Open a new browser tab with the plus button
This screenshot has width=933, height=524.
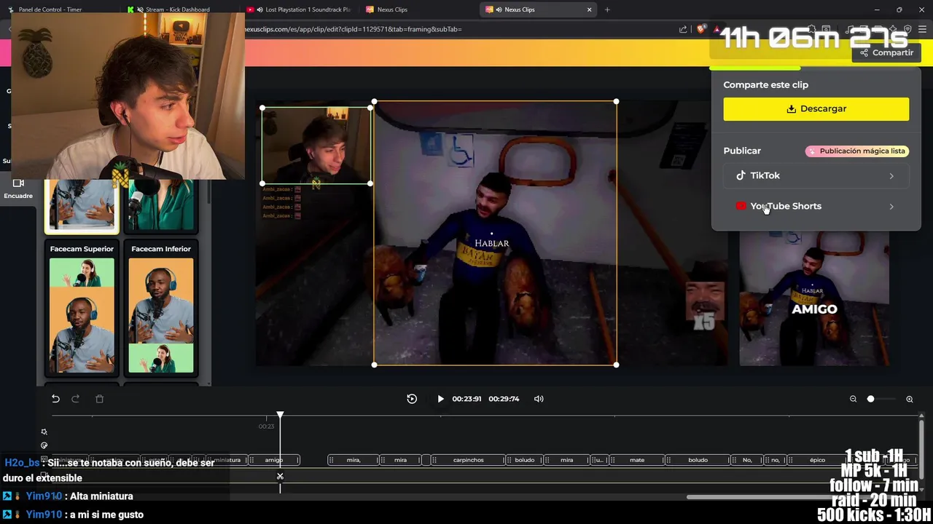[x=607, y=9]
